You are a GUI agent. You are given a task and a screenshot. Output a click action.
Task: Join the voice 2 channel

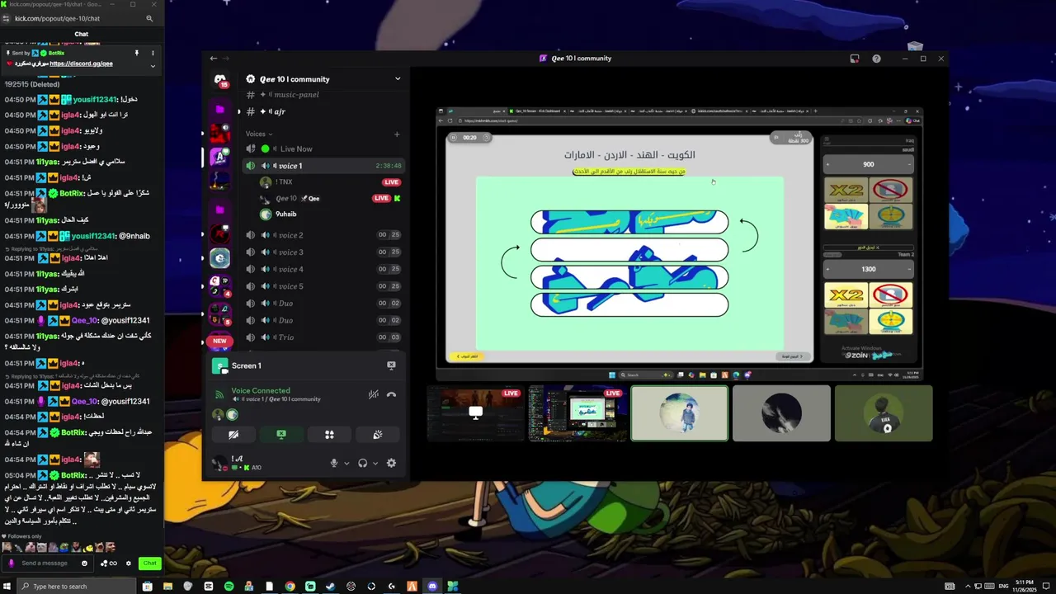(323, 235)
